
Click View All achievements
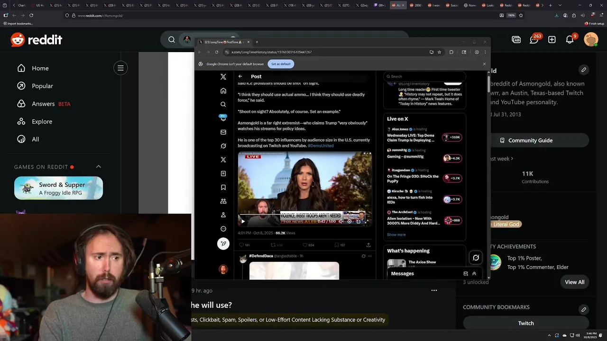[575, 282]
